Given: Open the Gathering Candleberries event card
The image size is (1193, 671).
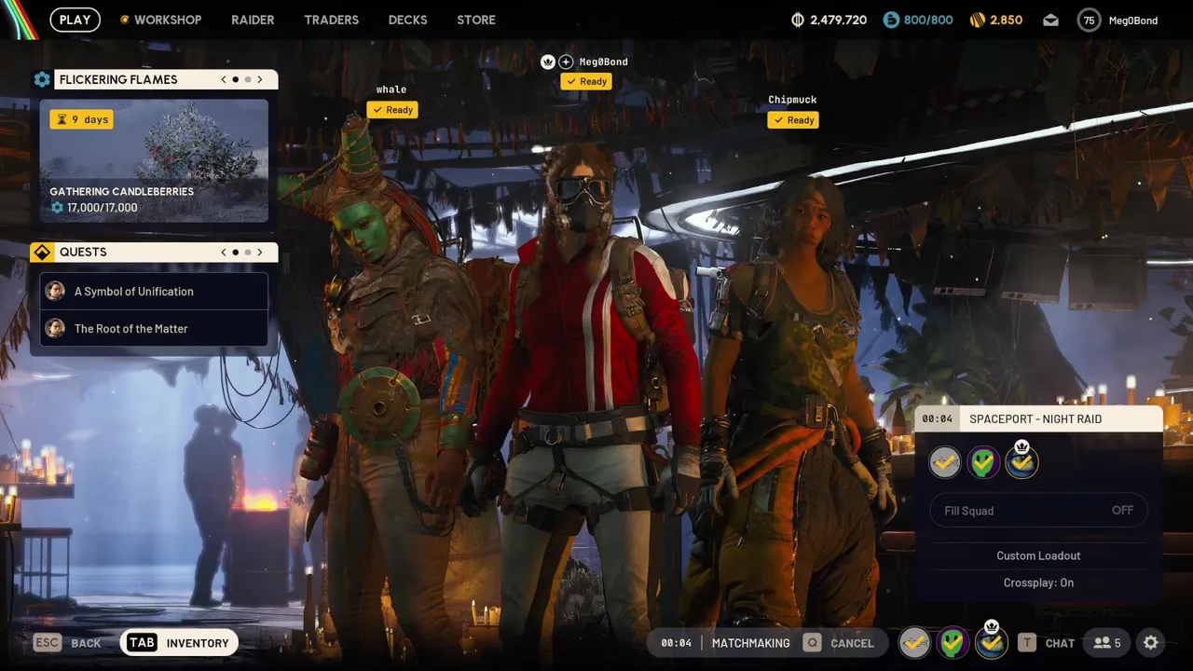Looking at the screenshot, I should [154, 160].
